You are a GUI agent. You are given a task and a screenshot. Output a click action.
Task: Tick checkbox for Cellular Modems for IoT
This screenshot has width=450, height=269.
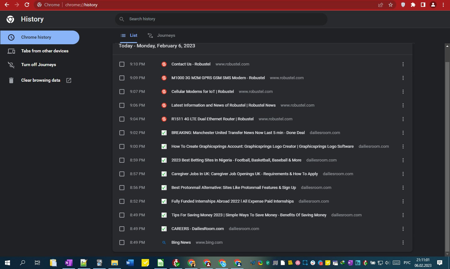coord(122,92)
